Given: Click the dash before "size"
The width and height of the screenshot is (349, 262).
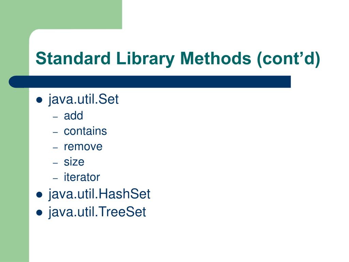Looking at the screenshot, I should (x=56, y=163).
